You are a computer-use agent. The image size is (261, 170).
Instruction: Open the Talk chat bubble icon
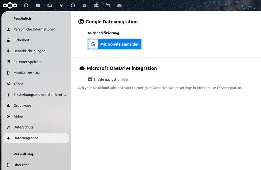73,6
